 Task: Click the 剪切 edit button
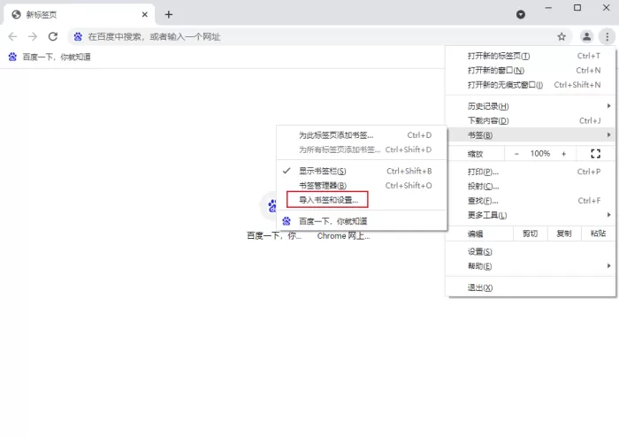531,234
